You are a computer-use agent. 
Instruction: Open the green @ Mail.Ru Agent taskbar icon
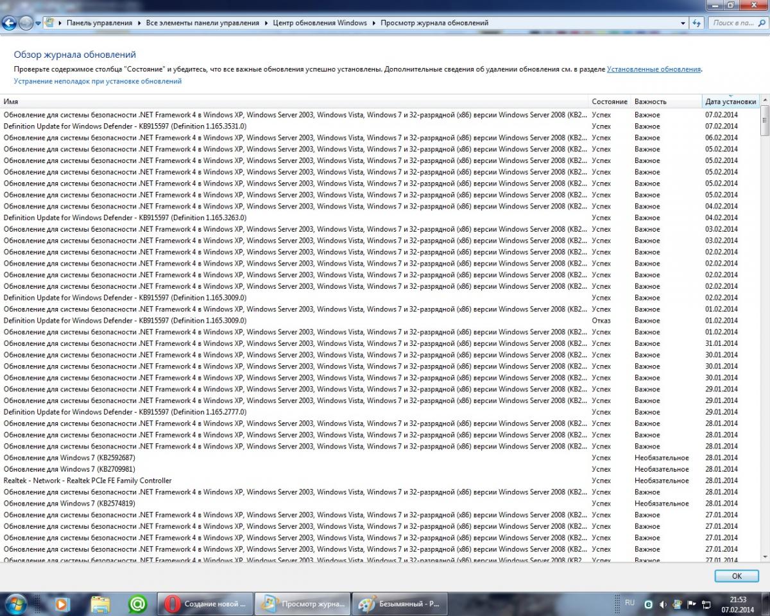pyautogui.click(x=137, y=604)
